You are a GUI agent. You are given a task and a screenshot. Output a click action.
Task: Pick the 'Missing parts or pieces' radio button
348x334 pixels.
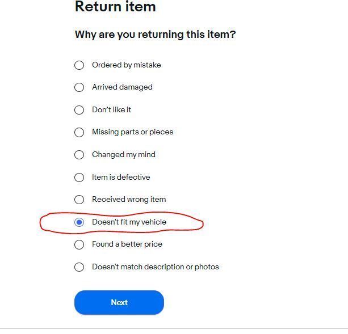(79, 132)
